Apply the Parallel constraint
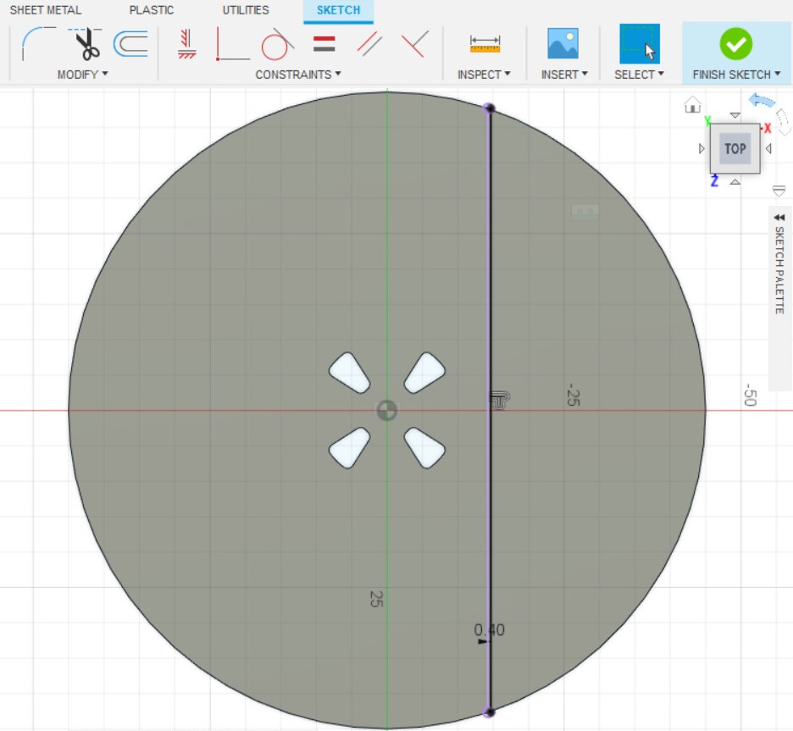The width and height of the screenshot is (793, 731). click(369, 43)
